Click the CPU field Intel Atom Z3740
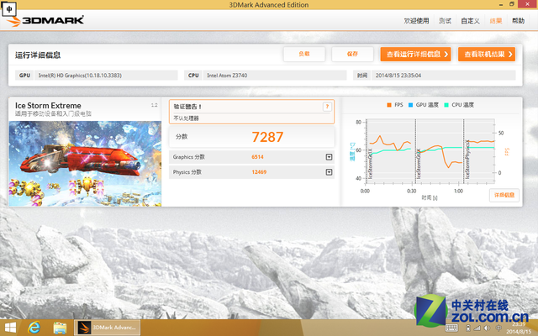 (x=275, y=76)
